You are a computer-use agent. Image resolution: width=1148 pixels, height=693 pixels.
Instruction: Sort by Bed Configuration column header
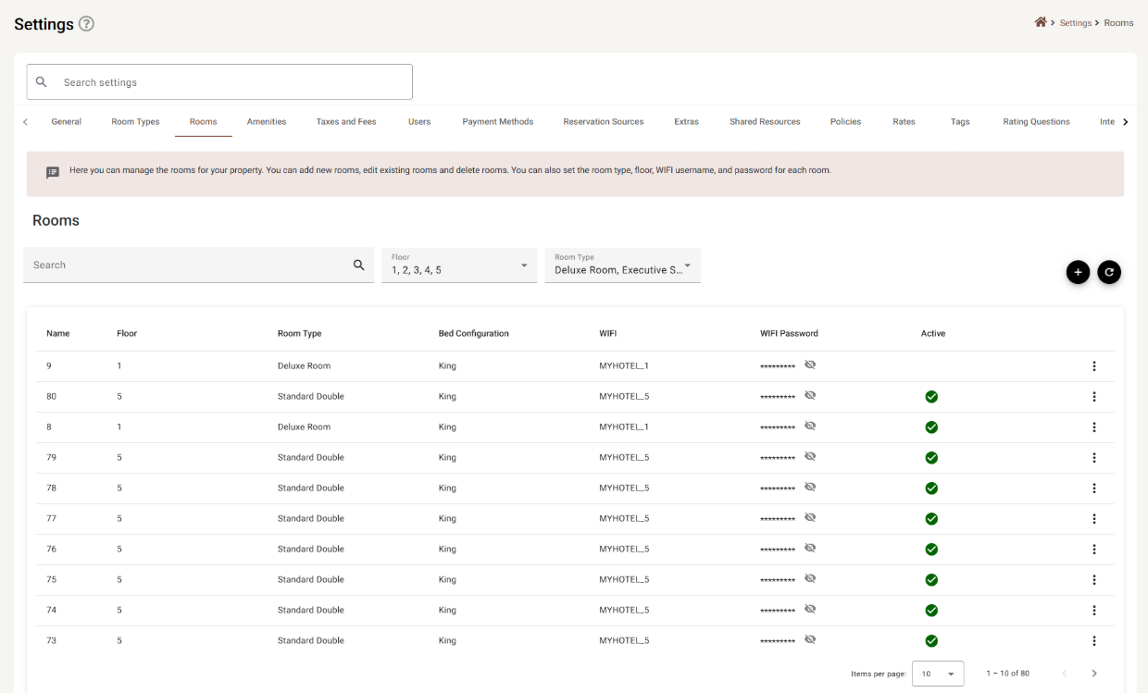pos(474,333)
